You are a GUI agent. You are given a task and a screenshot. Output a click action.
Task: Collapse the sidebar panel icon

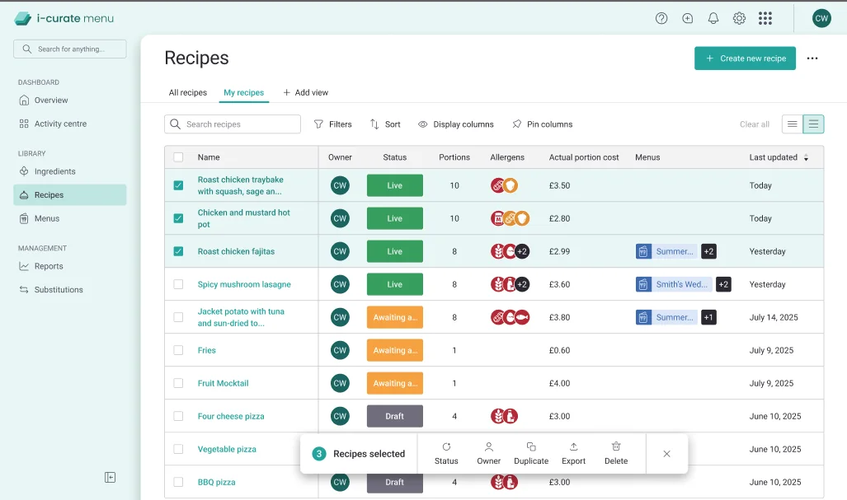[110, 477]
